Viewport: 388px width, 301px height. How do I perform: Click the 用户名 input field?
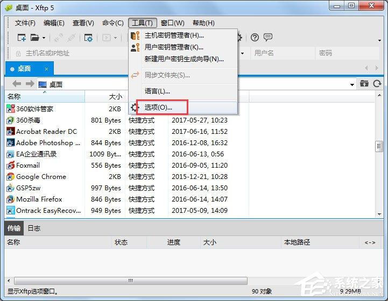click(x=283, y=53)
